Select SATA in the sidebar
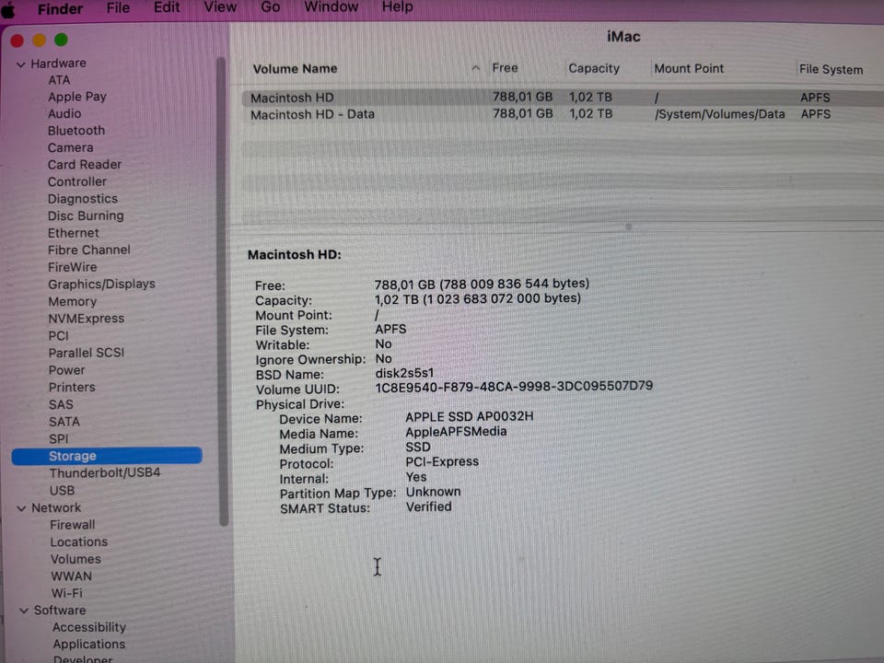The width and height of the screenshot is (884, 663). point(64,422)
